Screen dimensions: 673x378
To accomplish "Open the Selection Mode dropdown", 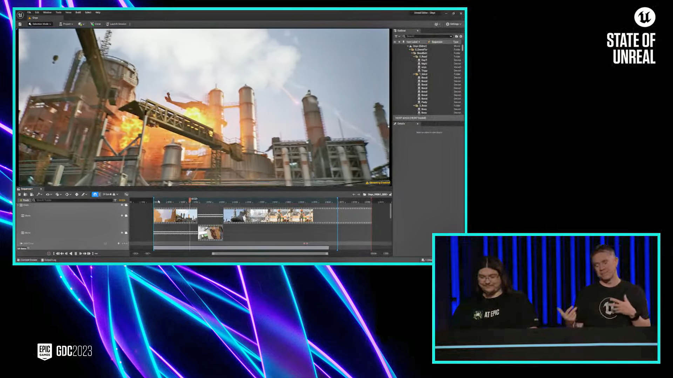I will pos(40,24).
